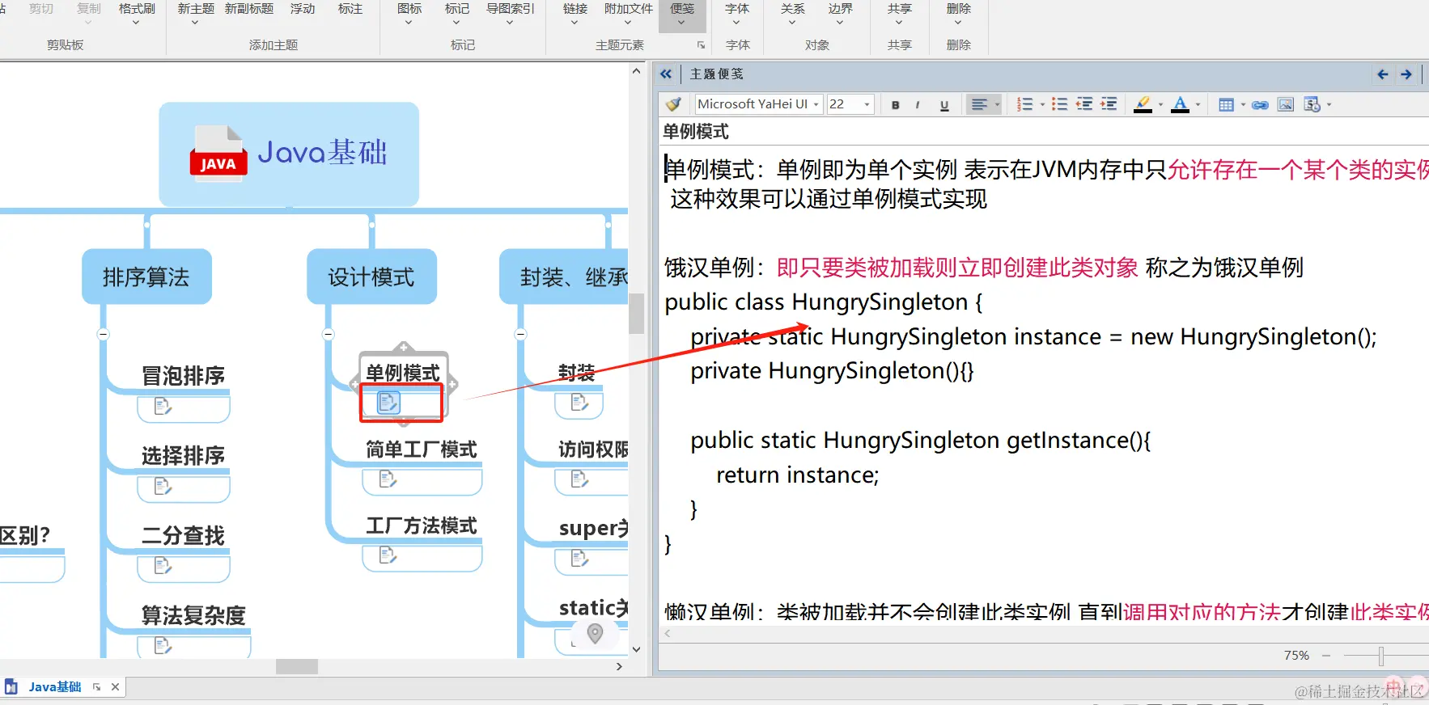The width and height of the screenshot is (1429, 705).
Task: Go to next topic note arrow
Action: (x=1406, y=74)
